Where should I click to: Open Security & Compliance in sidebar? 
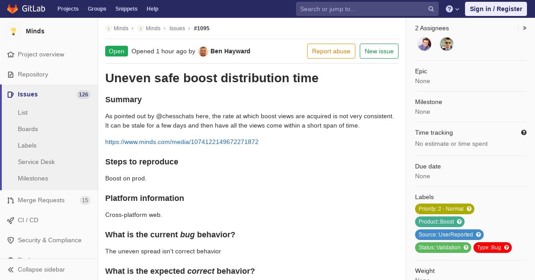49,240
